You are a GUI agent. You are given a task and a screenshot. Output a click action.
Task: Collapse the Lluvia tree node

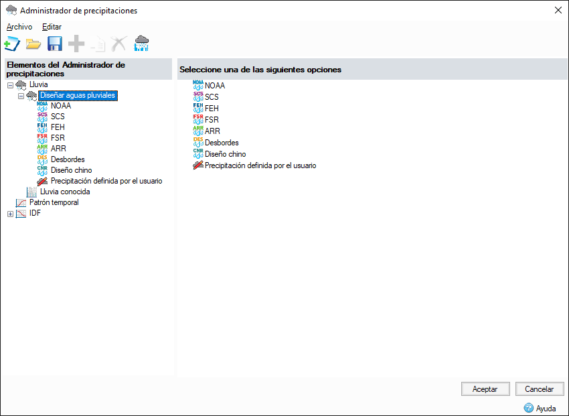10,85
